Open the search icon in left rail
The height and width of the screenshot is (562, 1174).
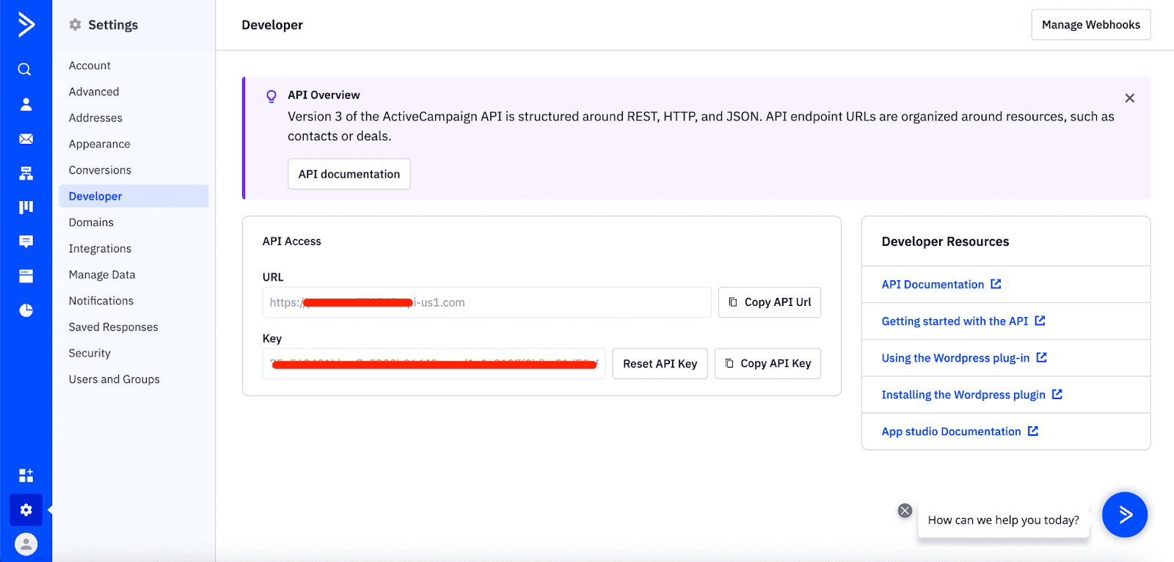25,70
